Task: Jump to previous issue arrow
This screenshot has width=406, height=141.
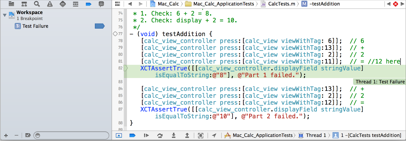Action: click(x=389, y=4)
